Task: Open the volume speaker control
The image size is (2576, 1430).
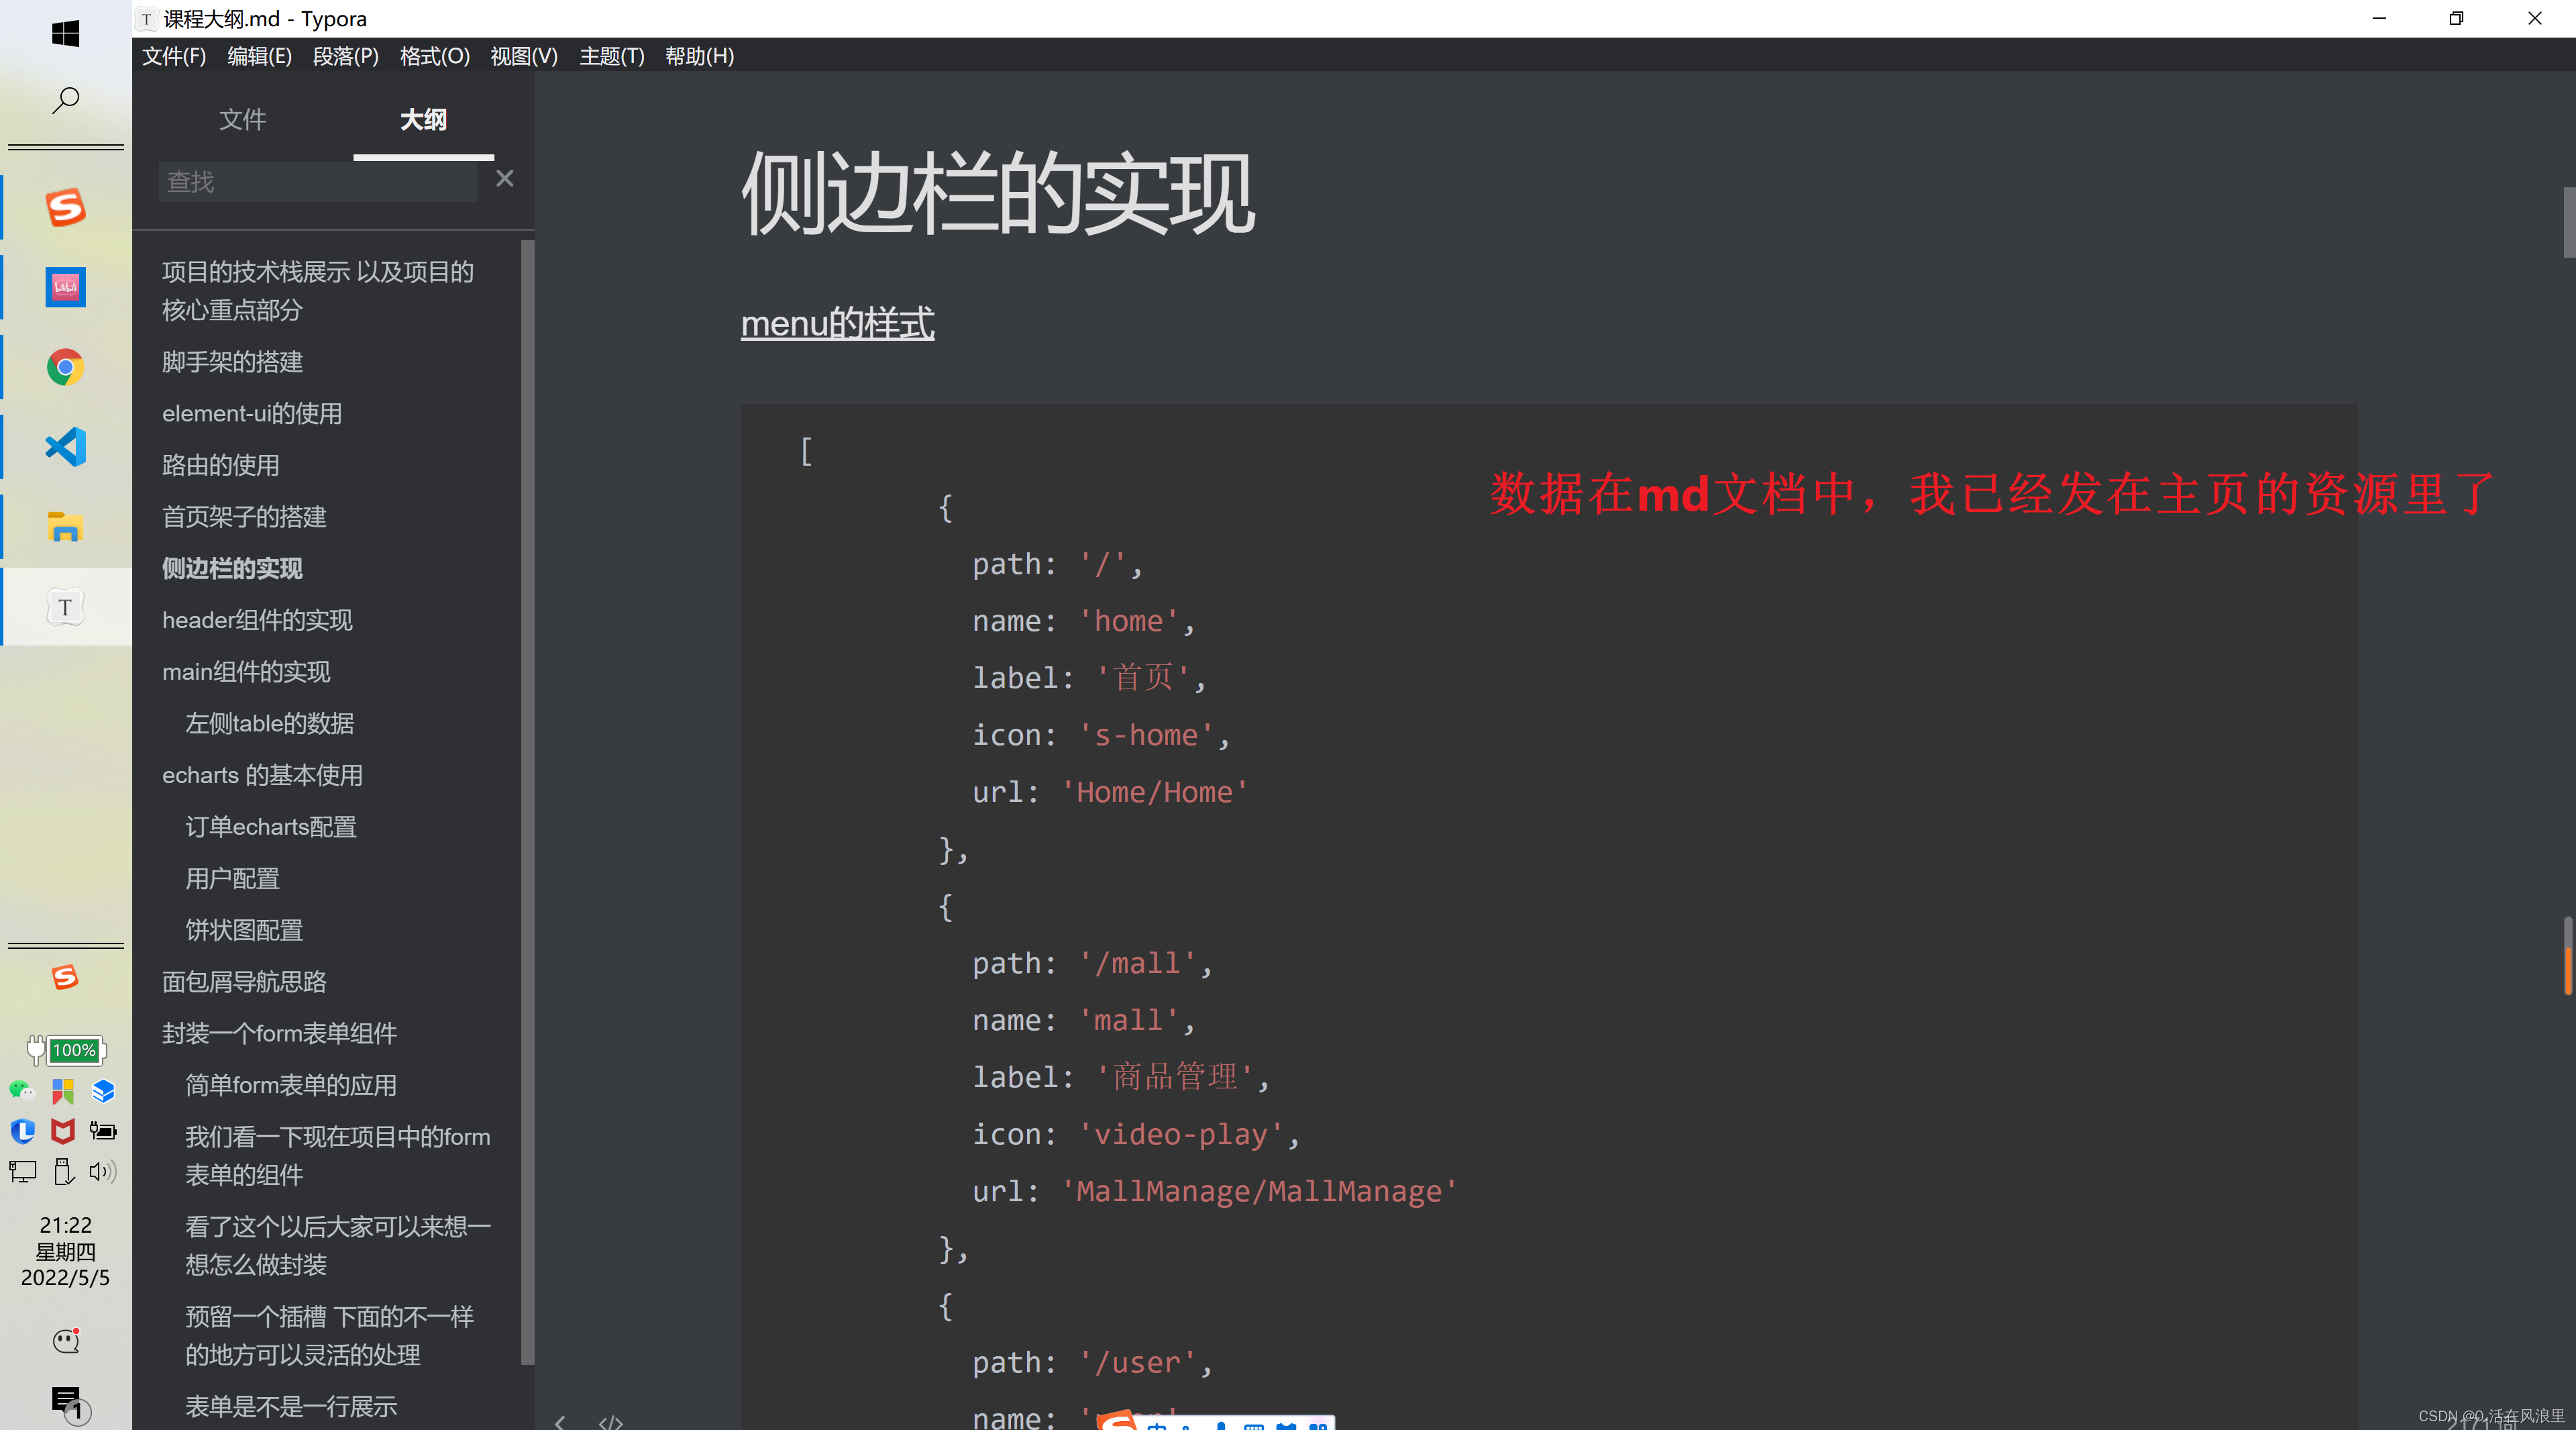Action: click(x=103, y=1171)
